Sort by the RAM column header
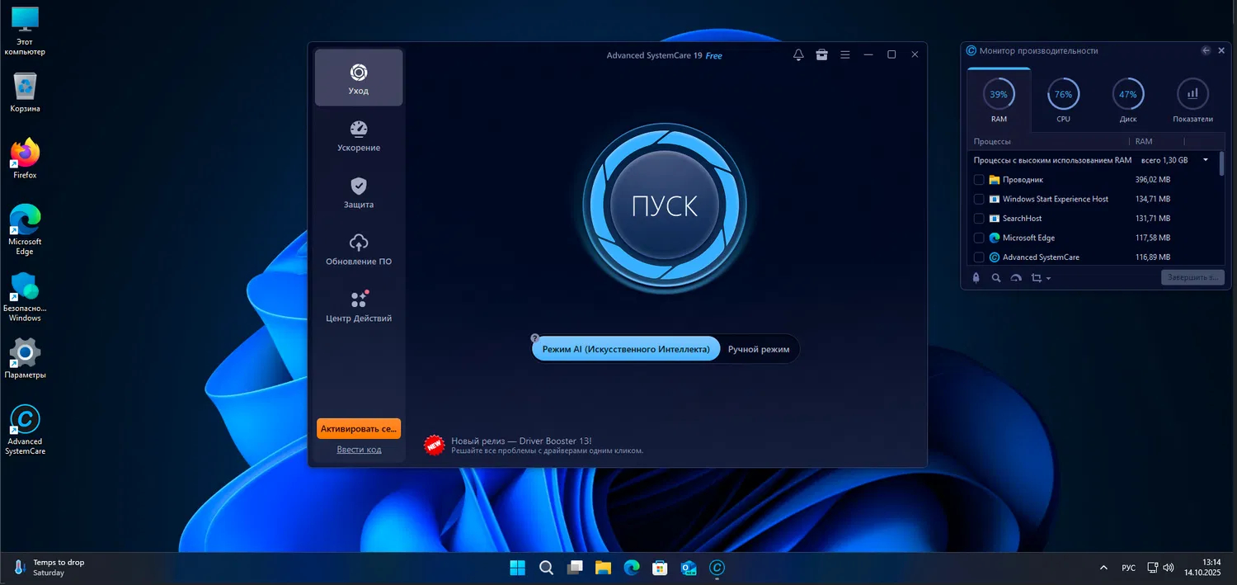Viewport: 1237px width, 585px height. pos(1143,142)
